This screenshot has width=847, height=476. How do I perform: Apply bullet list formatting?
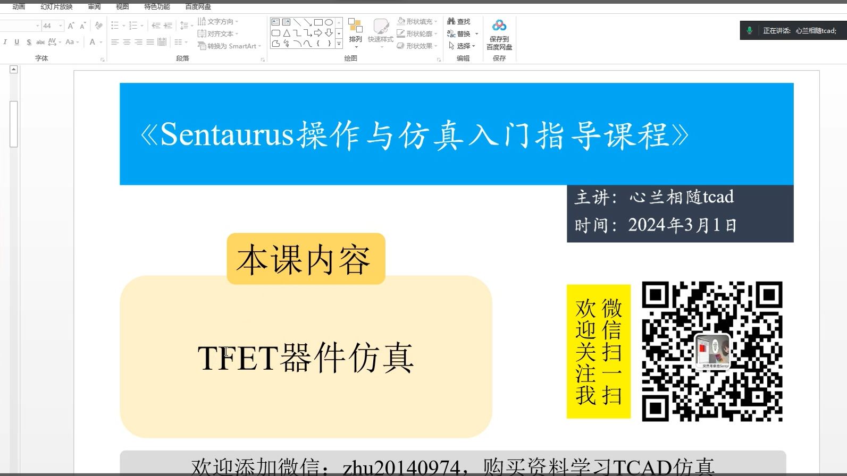115,25
